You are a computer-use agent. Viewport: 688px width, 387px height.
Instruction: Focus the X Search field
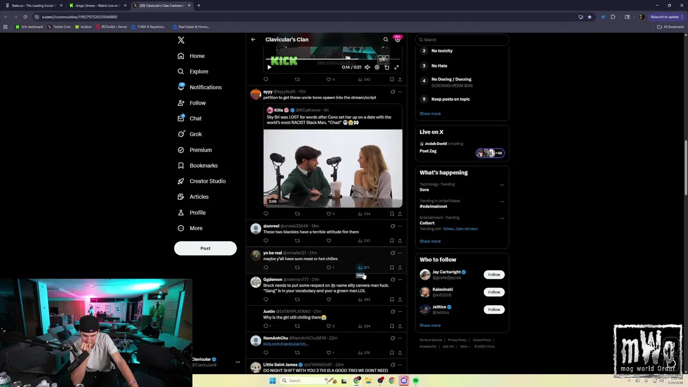point(462,40)
